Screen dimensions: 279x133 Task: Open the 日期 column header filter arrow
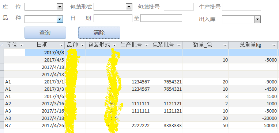click(61, 46)
